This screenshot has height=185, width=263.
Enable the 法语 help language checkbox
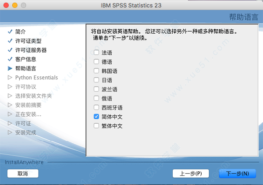(x=96, y=53)
